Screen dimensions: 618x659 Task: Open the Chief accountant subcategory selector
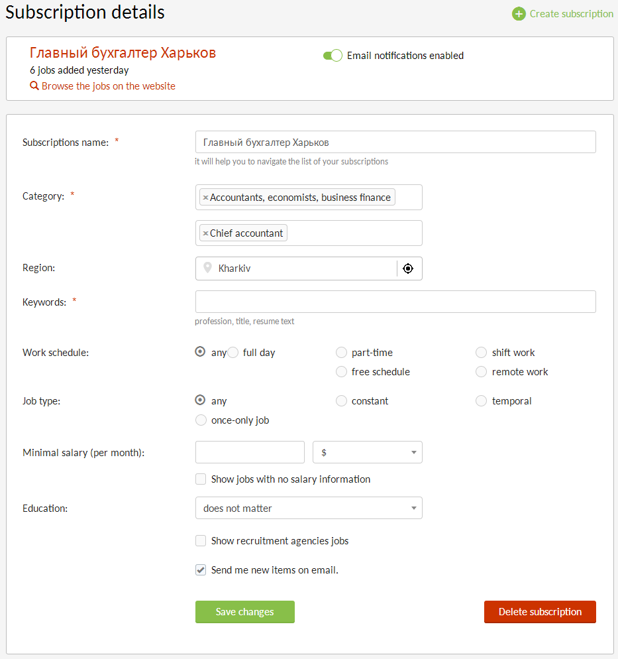(354, 233)
